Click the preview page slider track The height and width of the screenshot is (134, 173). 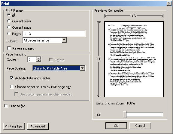145,115
